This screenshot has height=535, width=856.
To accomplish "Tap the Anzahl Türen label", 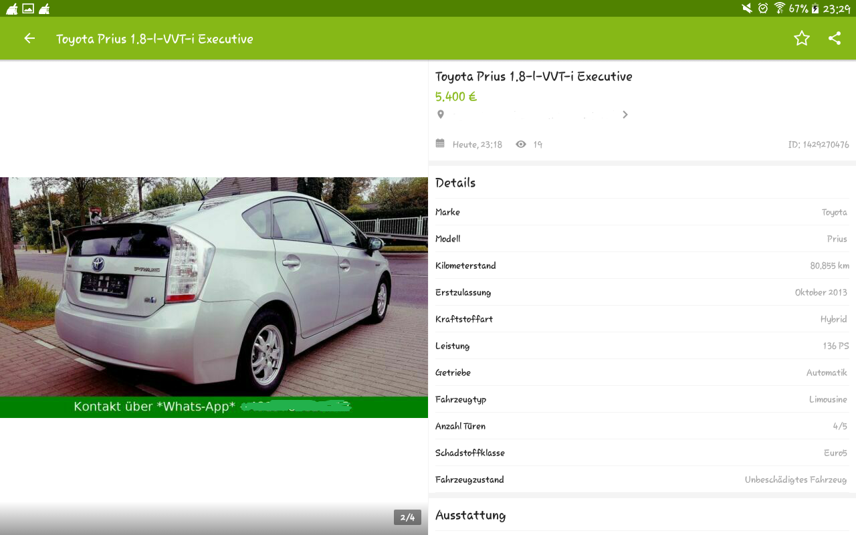I will coord(460,426).
